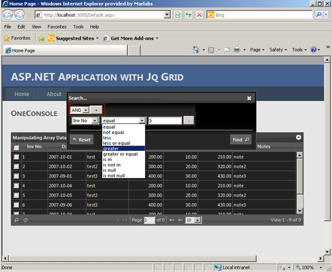Click the Reset button in Search dialog
The width and height of the screenshot is (332, 272).
click(x=82, y=139)
